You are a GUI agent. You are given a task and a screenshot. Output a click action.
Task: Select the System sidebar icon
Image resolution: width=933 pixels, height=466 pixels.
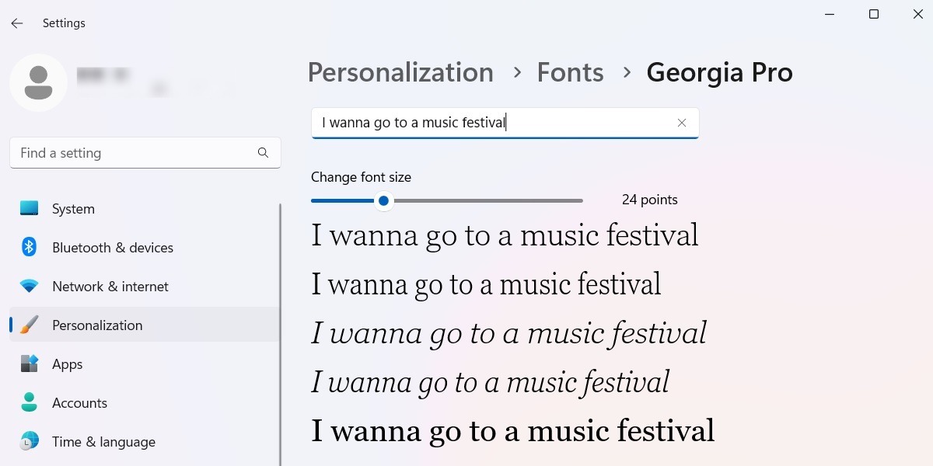[x=30, y=208]
